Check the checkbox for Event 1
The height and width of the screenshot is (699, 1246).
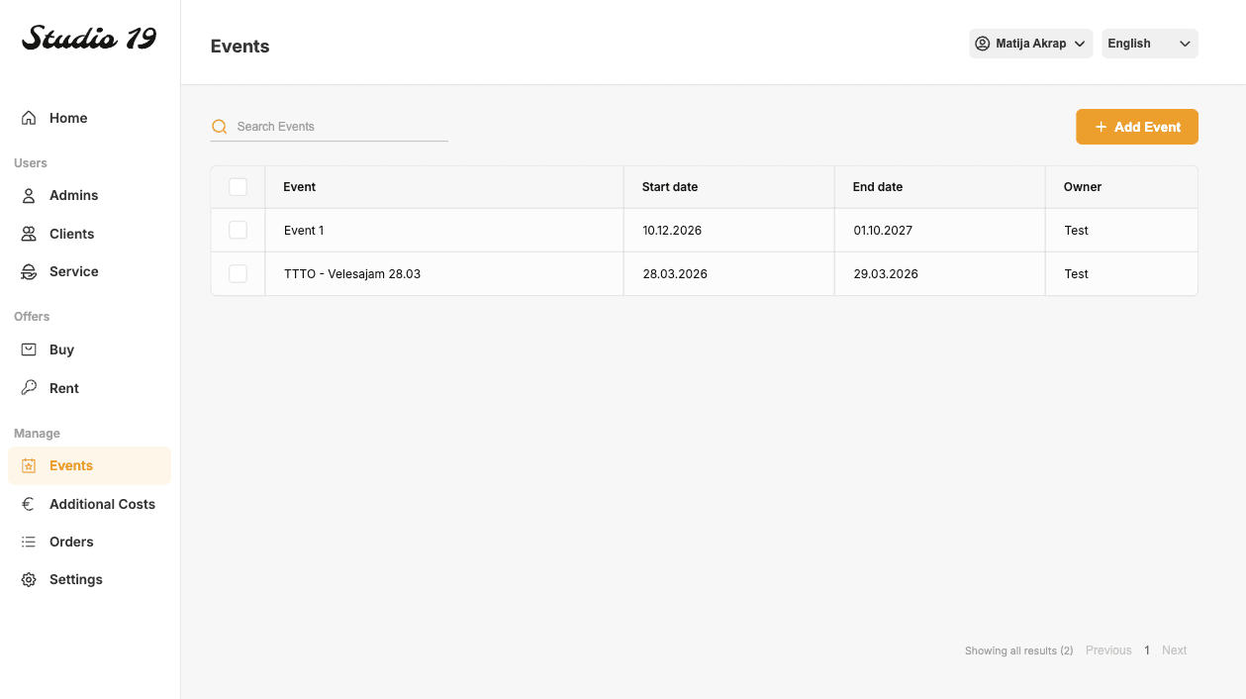pyautogui.click(x=238, y=230)
